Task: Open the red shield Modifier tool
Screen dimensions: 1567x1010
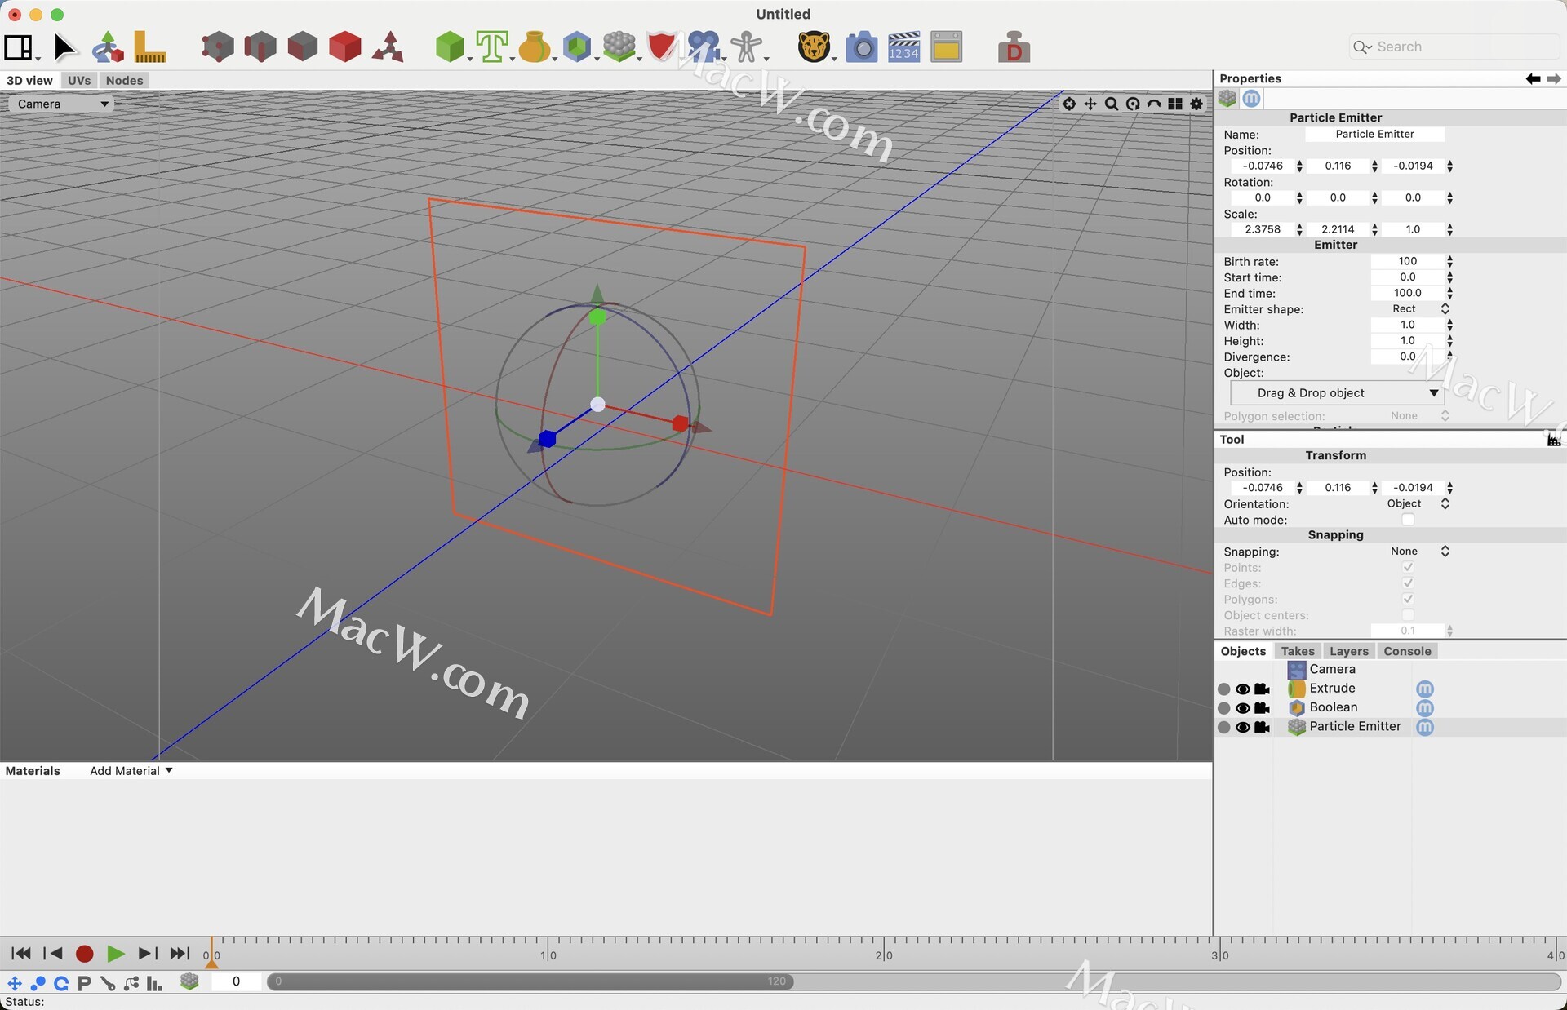Action: tap(661, 47)
